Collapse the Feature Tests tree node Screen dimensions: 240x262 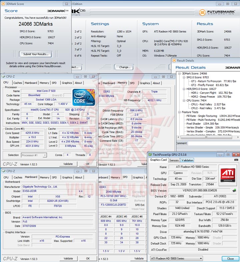click(179, 112)
